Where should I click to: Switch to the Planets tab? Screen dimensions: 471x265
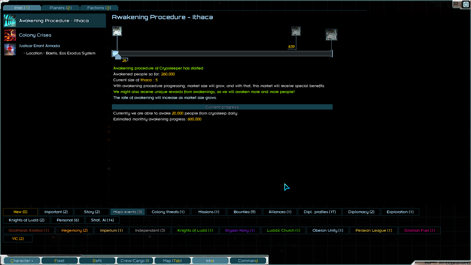(61, 8)
